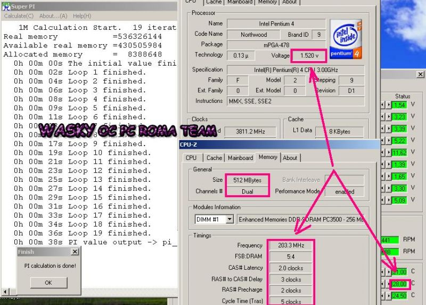Select the Memory tab in the lower CPU-Z window
The width and height of the screenshot is (426, 305).
click(x=268, y=157)
